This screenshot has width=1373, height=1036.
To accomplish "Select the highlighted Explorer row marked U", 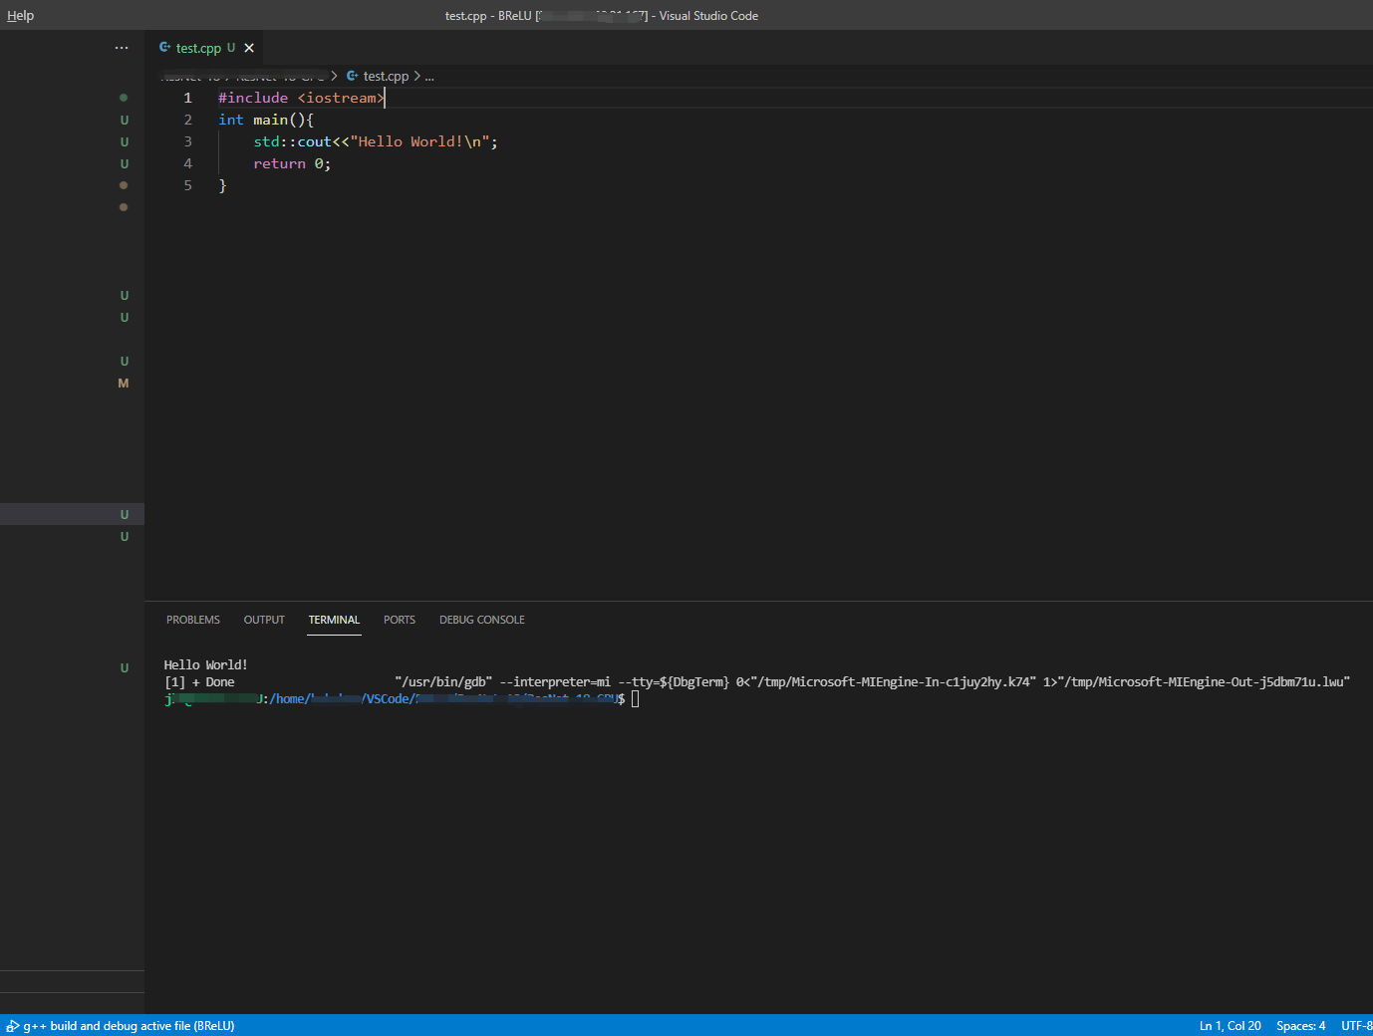I will click(x=72, y=514).
